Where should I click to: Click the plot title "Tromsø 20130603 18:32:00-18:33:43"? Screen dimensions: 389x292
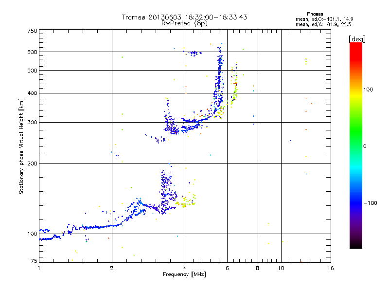click(184, 17)
